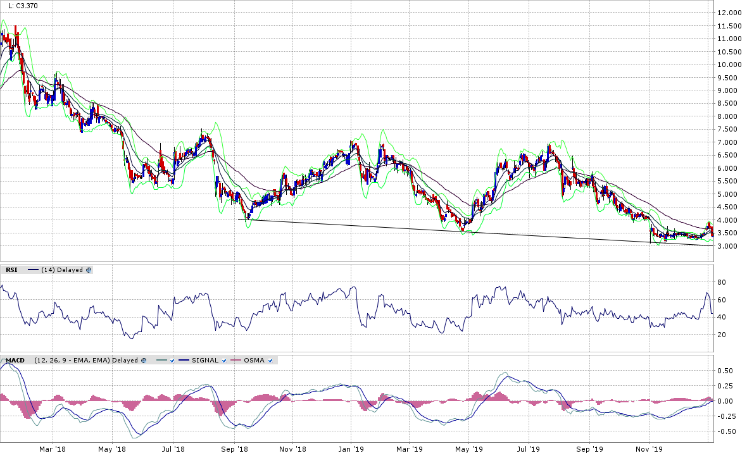This screenshot has width=747, height=458.
Task: Click the RSI line color swatch
Action: (x=33, y=269)
